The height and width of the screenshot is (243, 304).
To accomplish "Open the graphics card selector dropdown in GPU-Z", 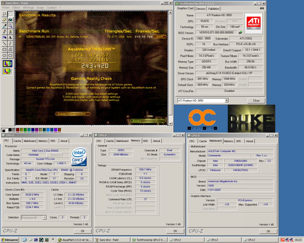I will click(226, 100).
